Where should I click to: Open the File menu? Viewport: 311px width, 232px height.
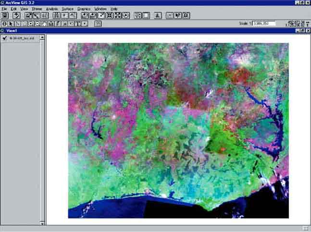point(4,9)
